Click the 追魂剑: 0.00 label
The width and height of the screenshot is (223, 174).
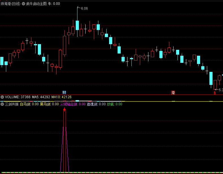(96, 104)
